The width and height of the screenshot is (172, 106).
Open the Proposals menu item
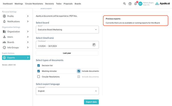tap(68, 4)
